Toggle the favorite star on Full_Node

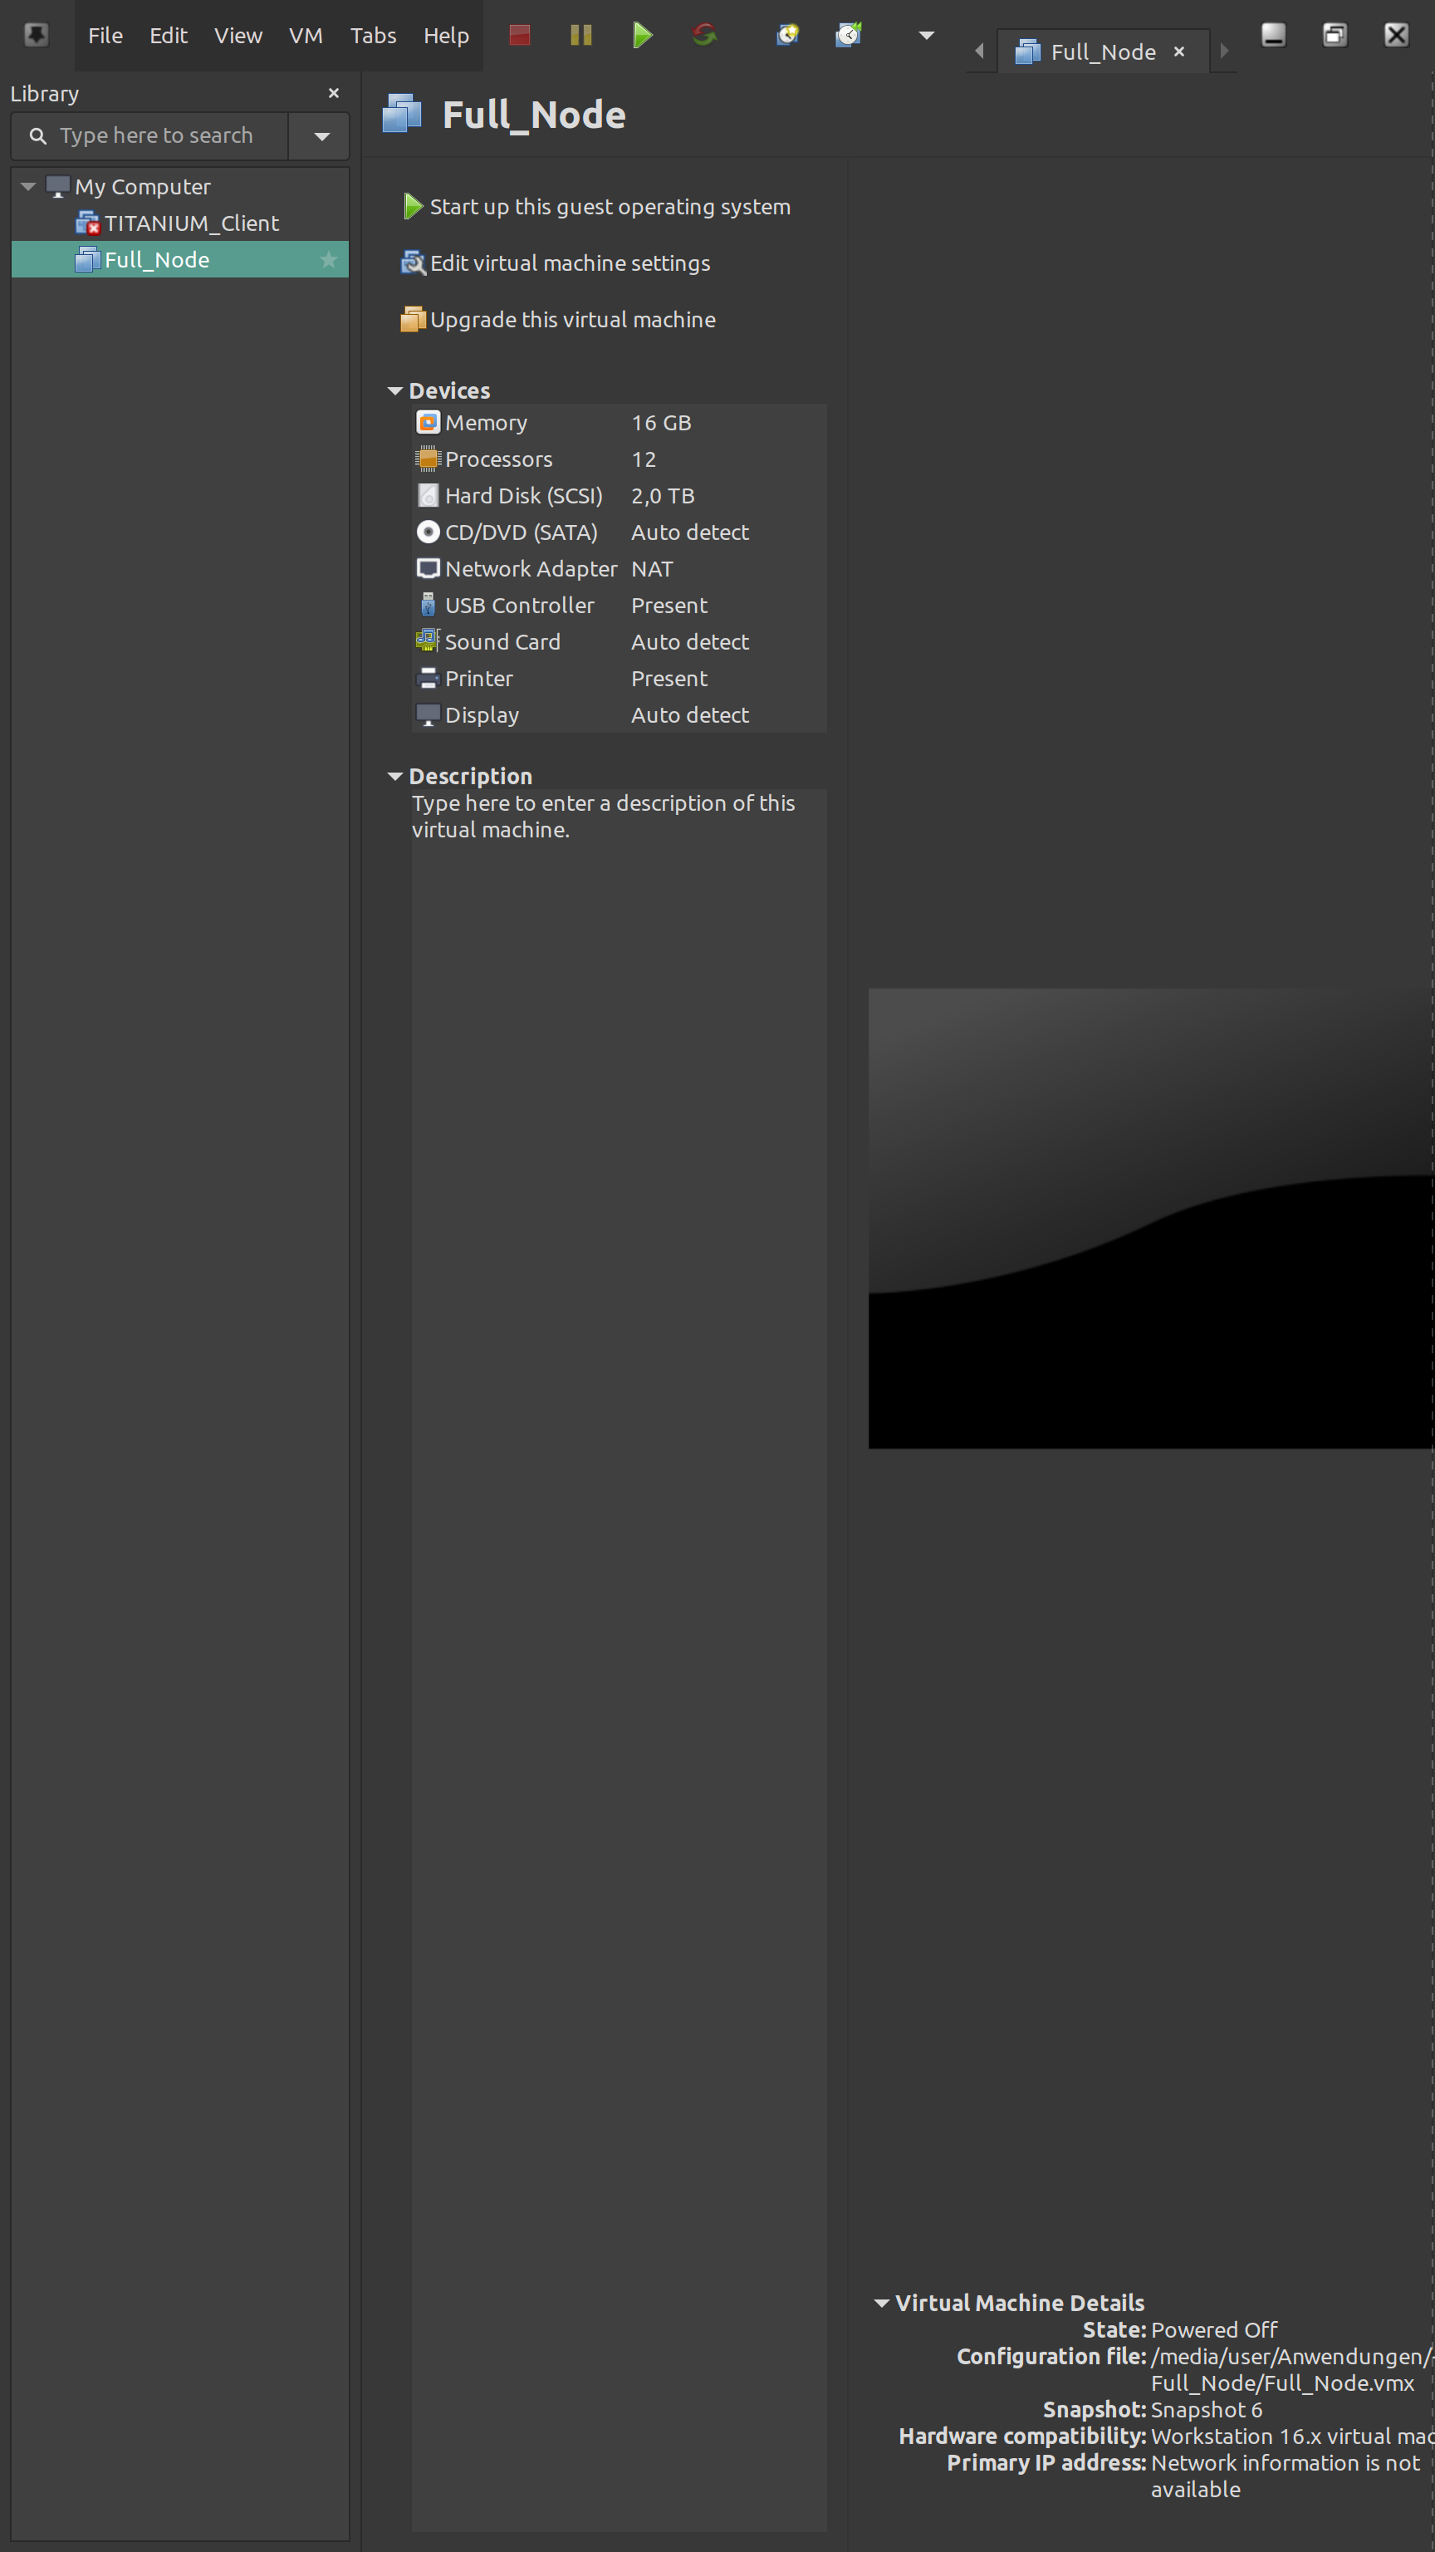point(329,259)
